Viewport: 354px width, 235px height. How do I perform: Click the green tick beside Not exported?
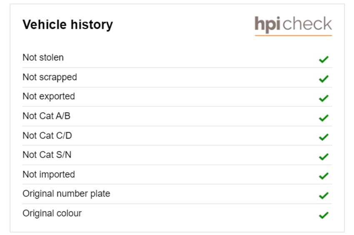(x=324, y=98)
